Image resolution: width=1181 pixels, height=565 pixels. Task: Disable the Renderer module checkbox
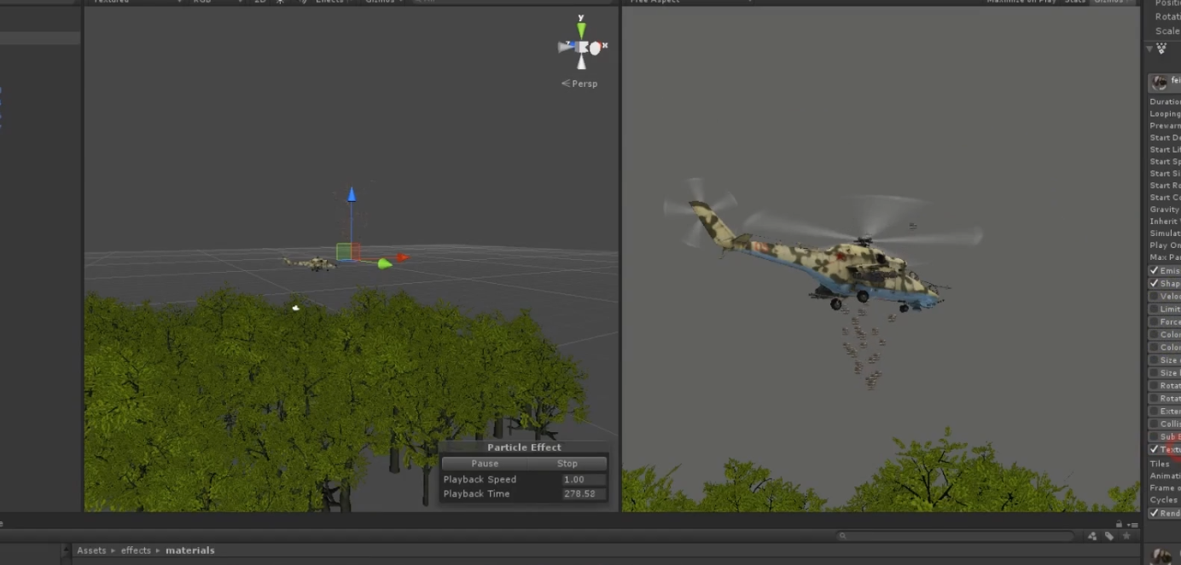tap(1154, 513)
